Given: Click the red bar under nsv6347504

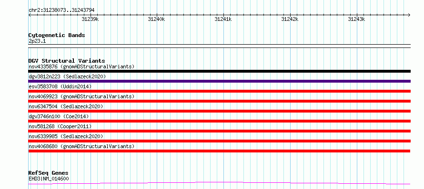Looking at the screenshot, I should pos(219,111).
